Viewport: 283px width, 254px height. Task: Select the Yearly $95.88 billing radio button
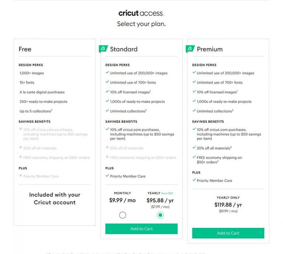coord(160,215)
